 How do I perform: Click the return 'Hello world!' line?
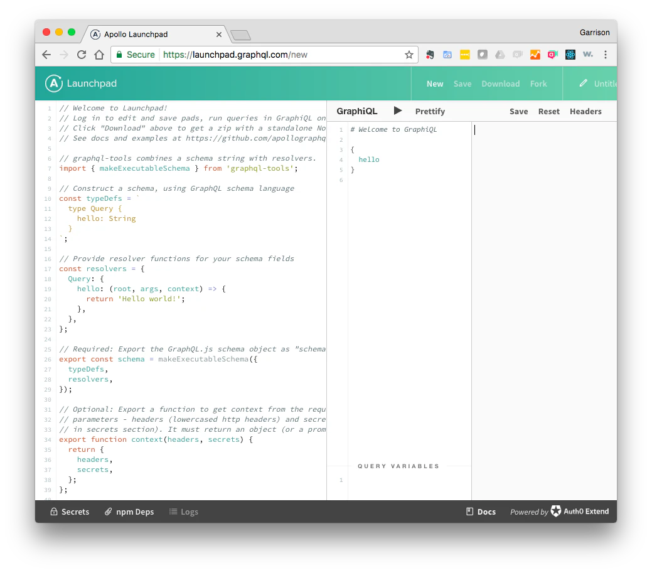(x=136, y=299)
